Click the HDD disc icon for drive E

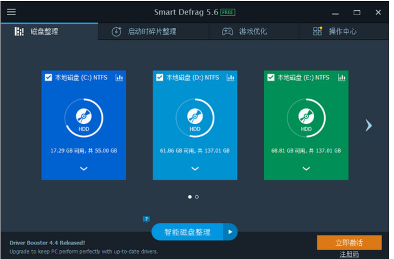click(x=306, y=116)
